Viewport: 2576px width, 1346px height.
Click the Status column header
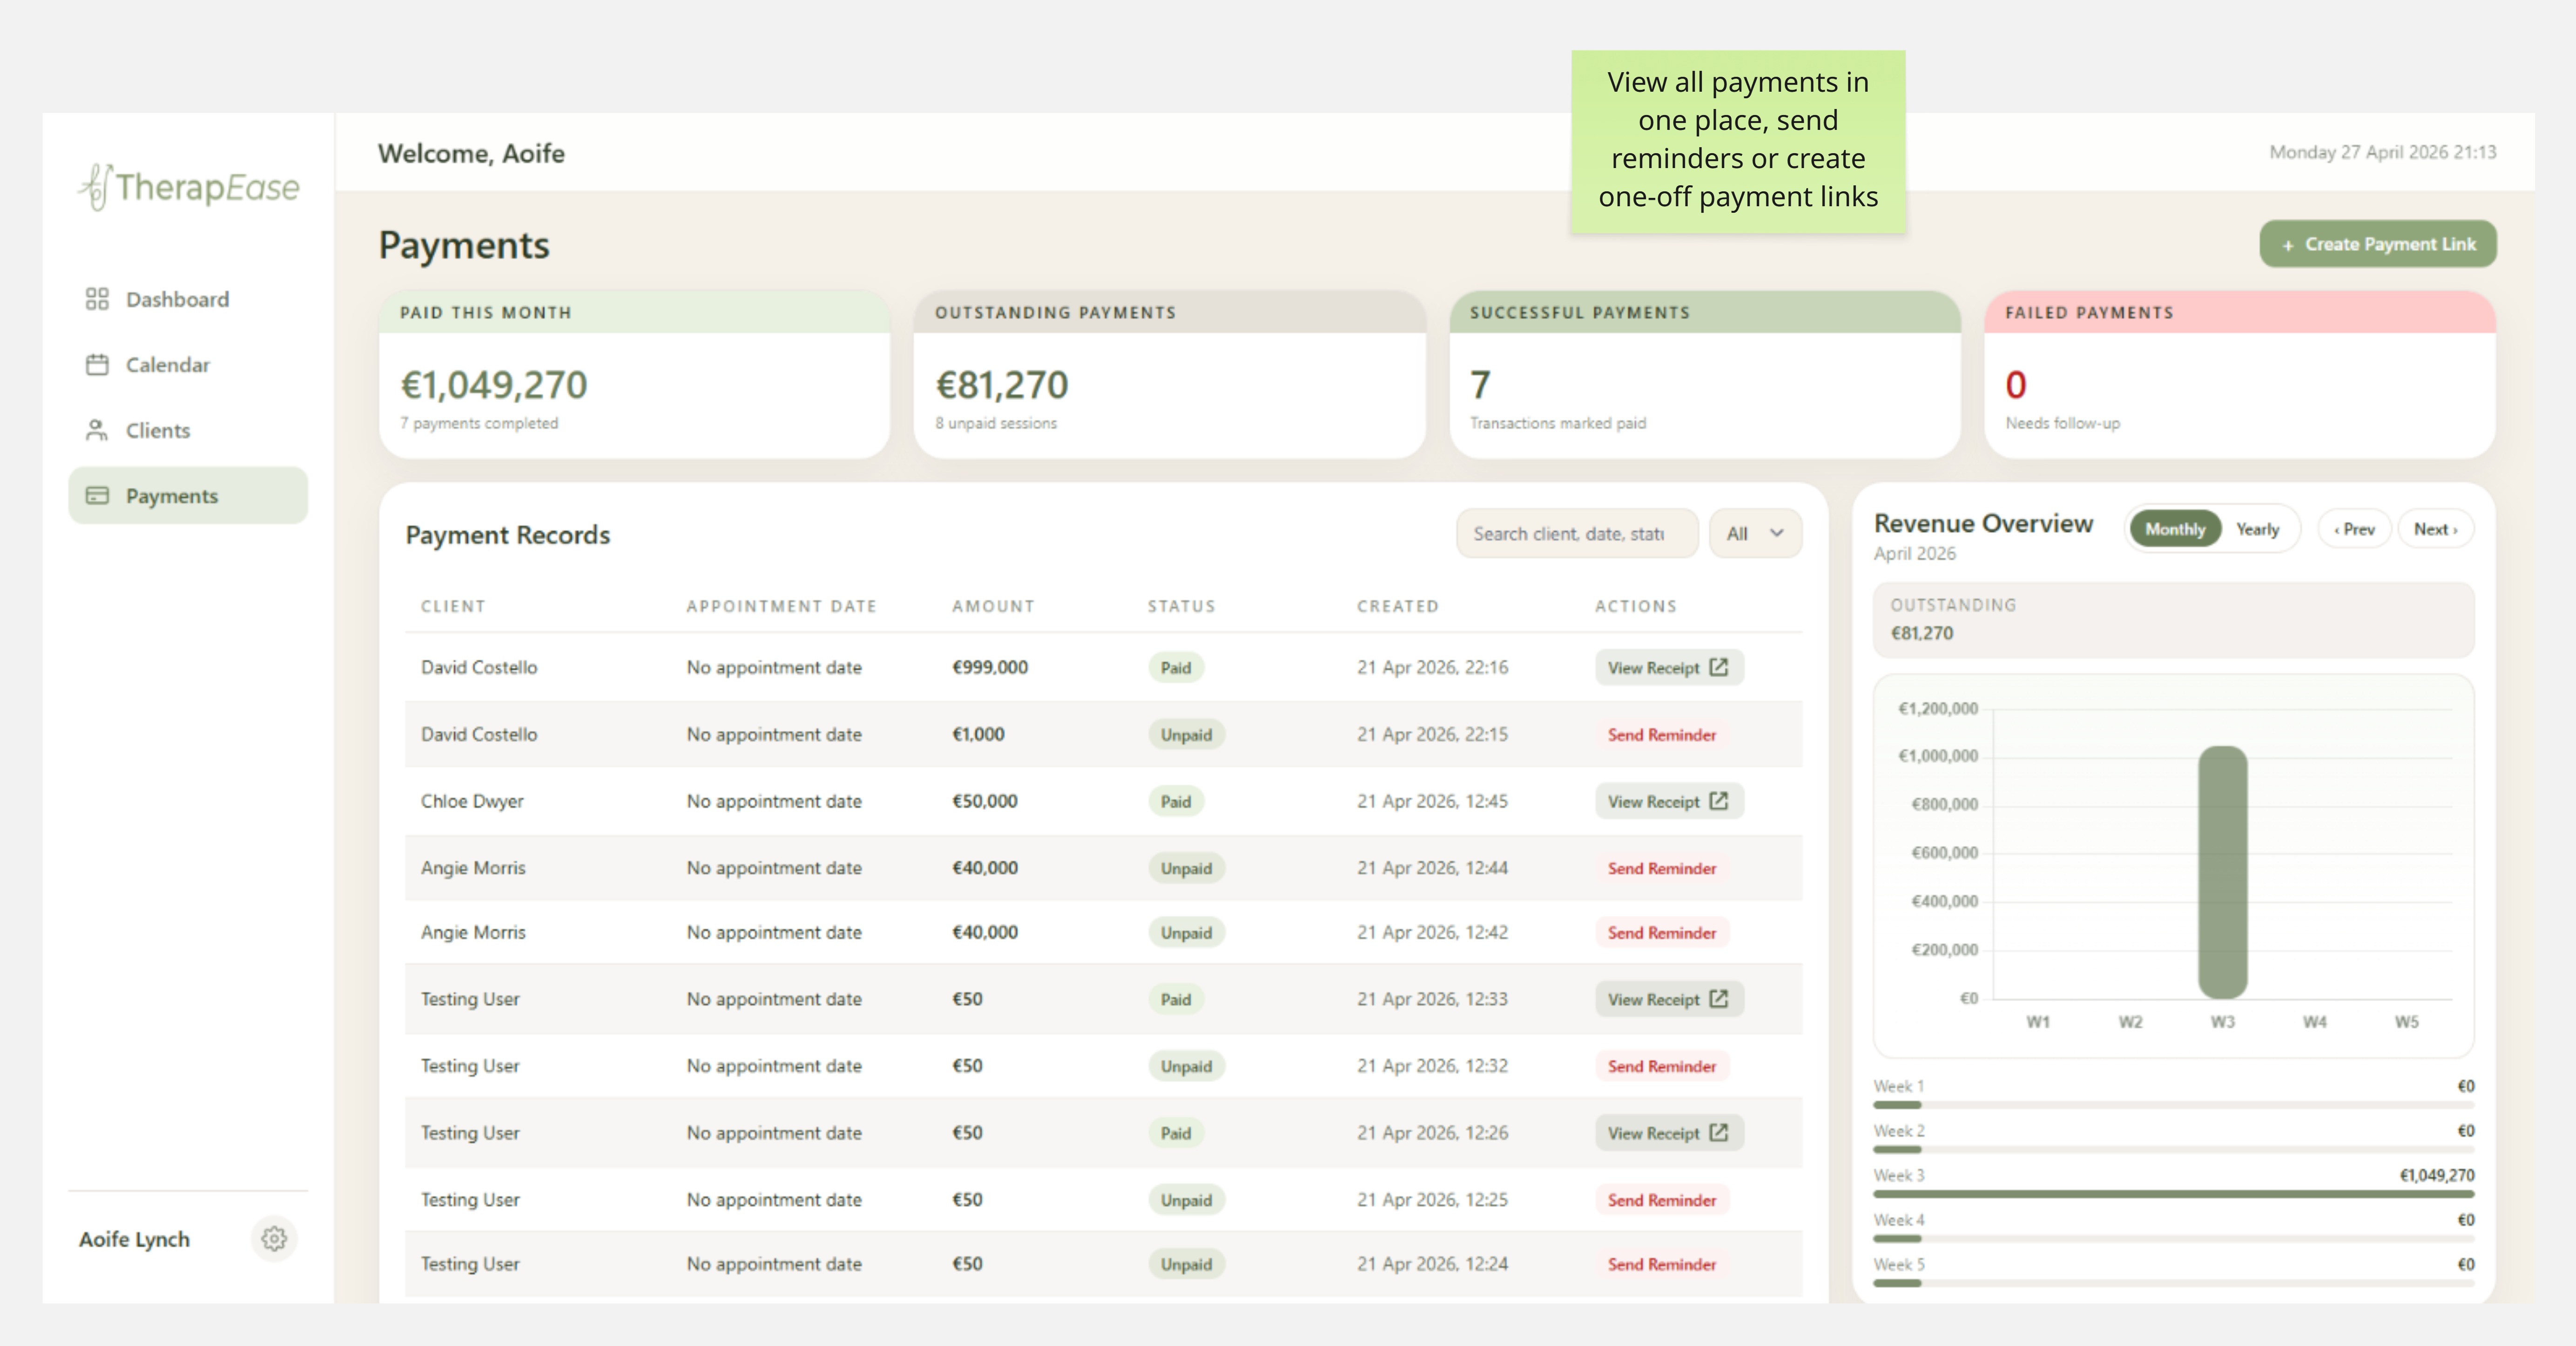point(1181,606)
